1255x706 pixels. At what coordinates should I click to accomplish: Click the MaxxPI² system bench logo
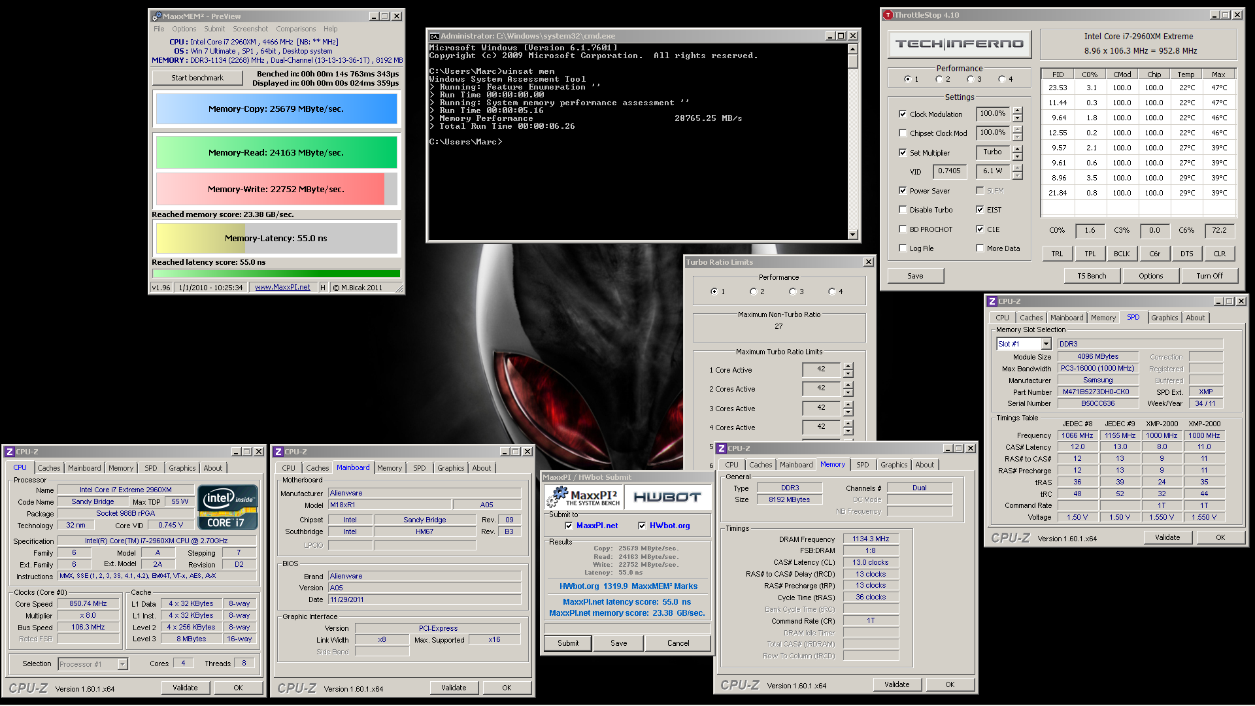pos(583,497)
